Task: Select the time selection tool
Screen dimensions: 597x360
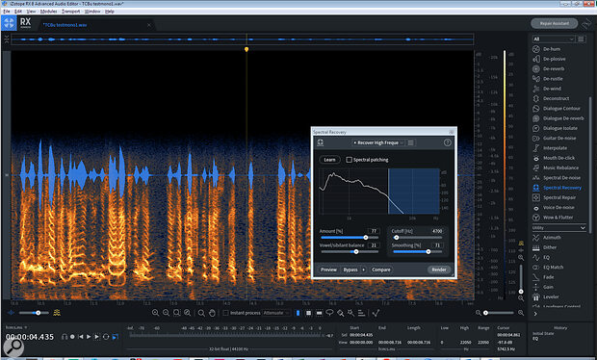Action: pos(298,313)
